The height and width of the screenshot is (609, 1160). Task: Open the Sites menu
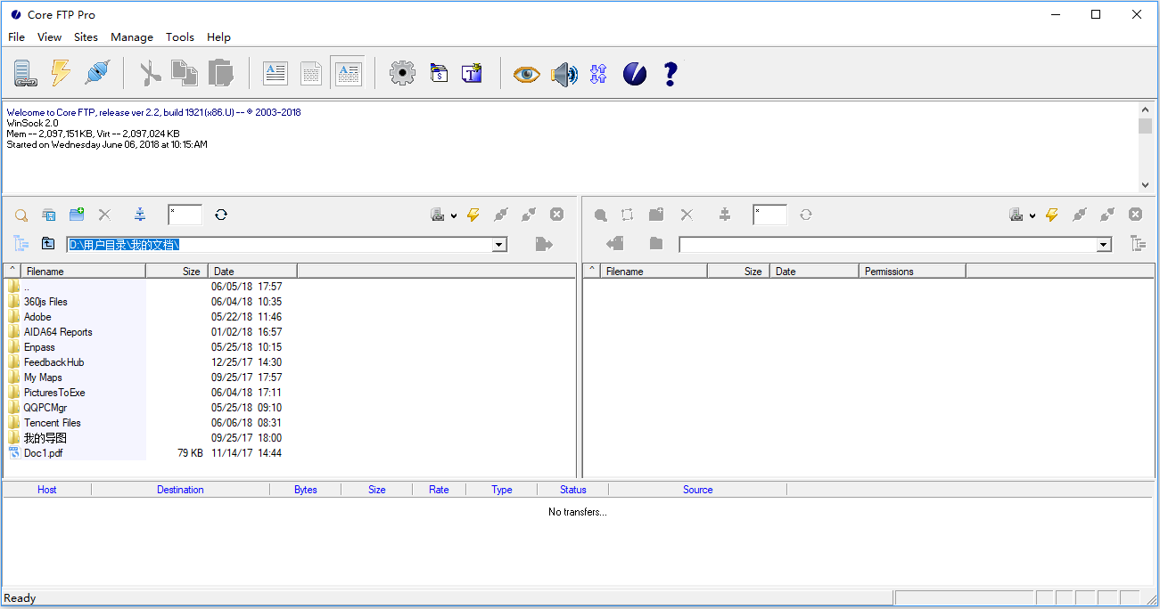coord(86,37)
